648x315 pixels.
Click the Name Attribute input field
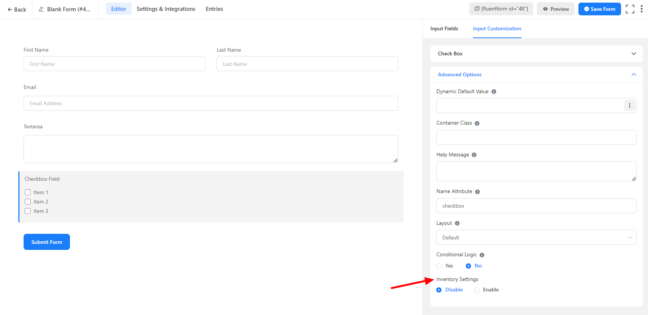536,206
